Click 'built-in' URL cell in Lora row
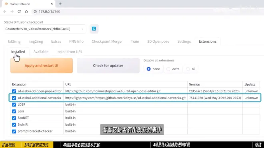This screenshot has width=264, height=148. pyautogui.click(x=70, y=111)
